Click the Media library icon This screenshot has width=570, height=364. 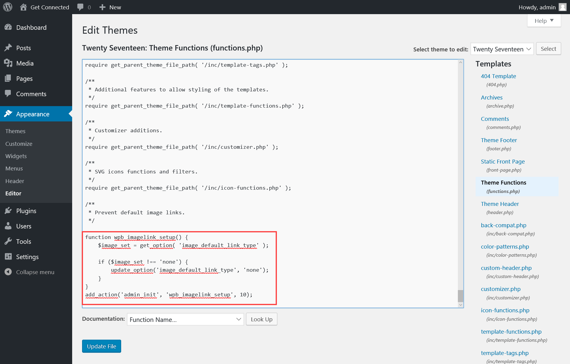[8, 63]
